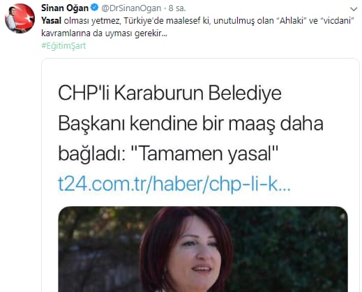Viewport: 362px width, 292px height.
Task: Click the word "bağladı:" in the headline
Action: coord(92,154)
